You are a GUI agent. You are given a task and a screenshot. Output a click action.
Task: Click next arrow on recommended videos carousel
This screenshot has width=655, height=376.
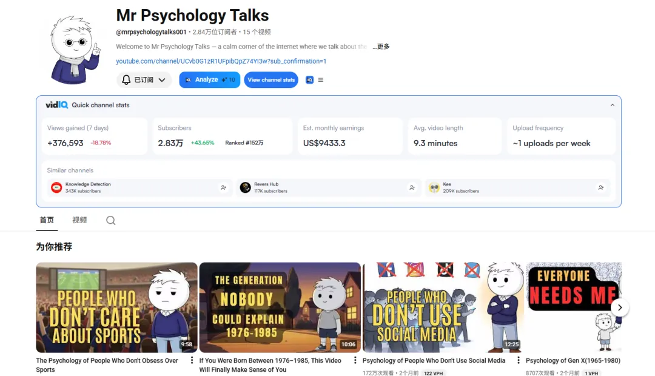click(x=620, y=307)
